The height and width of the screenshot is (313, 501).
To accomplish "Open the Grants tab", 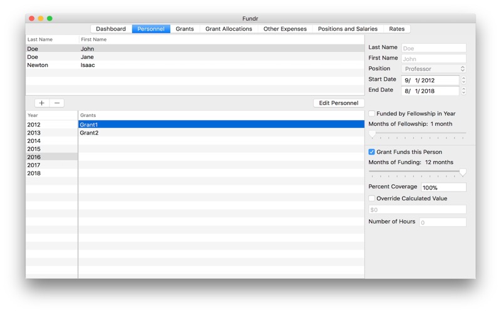I will (x=185, y=29).
